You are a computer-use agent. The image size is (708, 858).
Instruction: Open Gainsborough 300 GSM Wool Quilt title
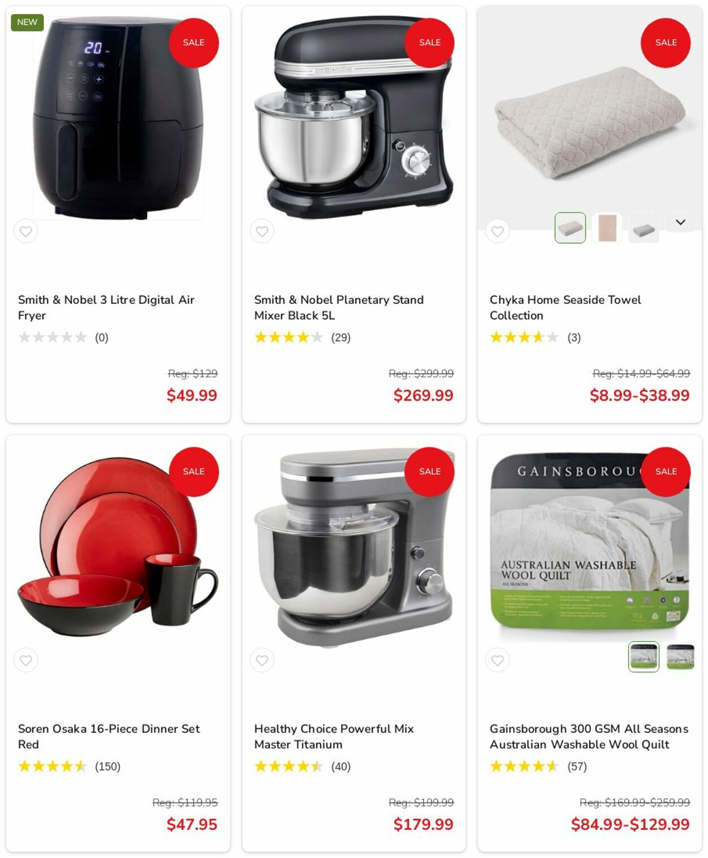tap(589, 736)
